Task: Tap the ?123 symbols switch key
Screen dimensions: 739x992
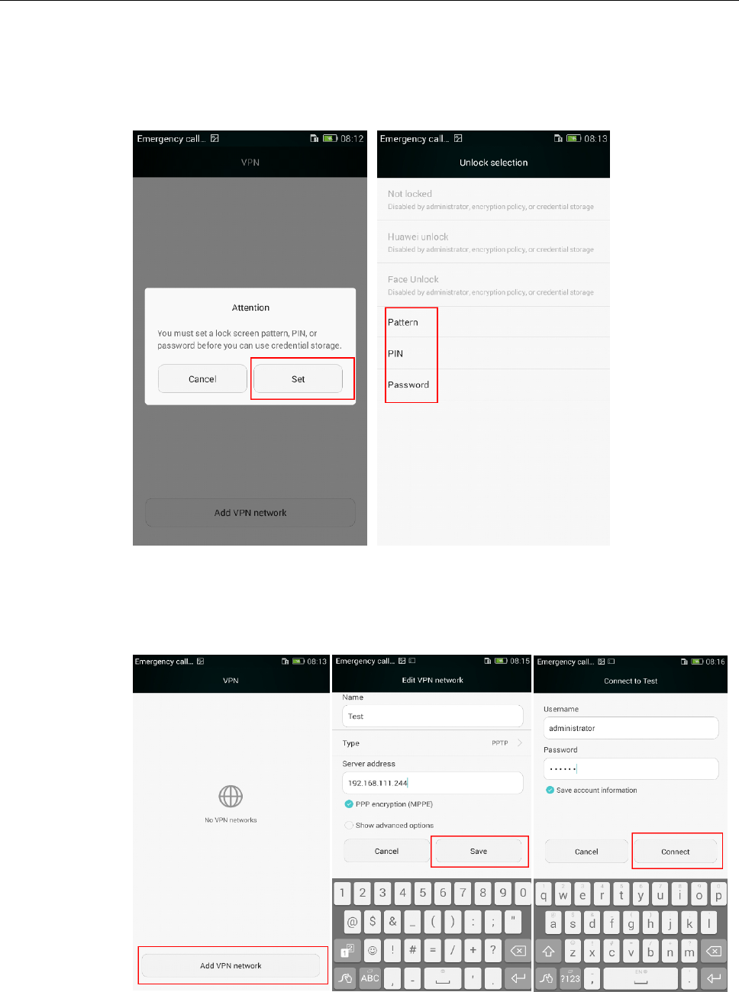Action: [x=571, y=978]
